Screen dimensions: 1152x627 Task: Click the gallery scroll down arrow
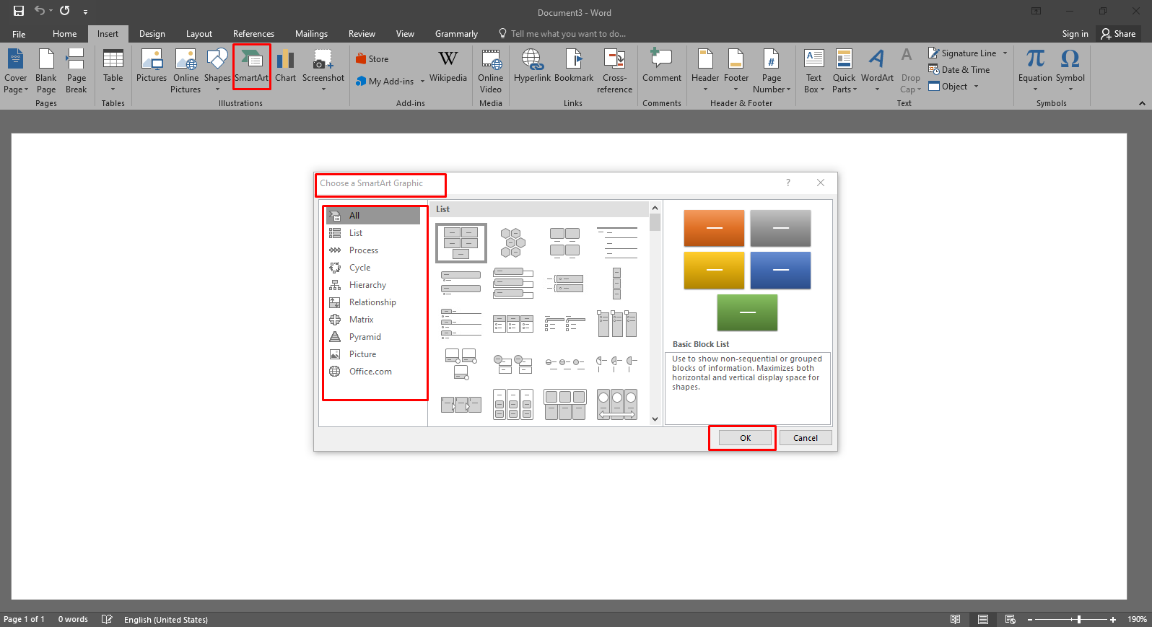[x=655, y=418]
